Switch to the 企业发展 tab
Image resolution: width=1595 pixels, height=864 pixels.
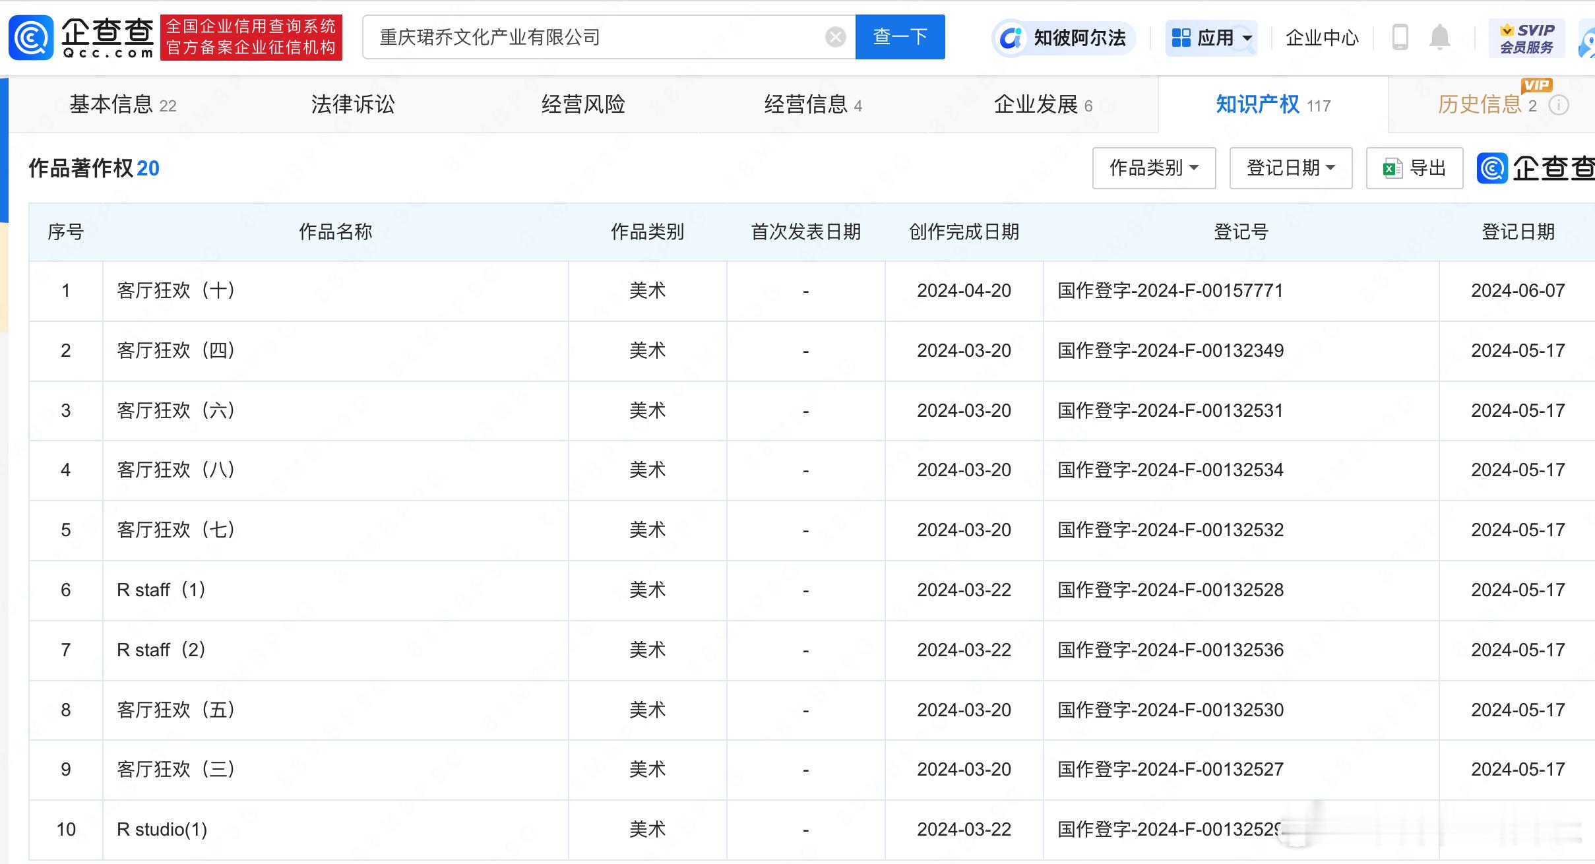coord(1043,105)
